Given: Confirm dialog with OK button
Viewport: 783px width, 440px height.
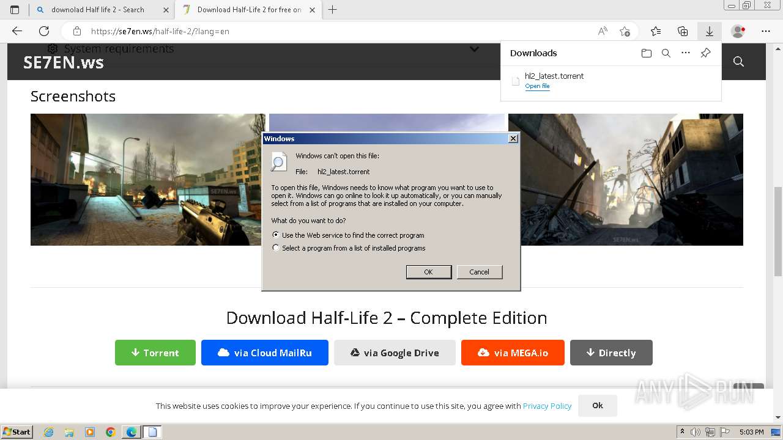Looking at the screenshot, I should click(x=429, y=272).
